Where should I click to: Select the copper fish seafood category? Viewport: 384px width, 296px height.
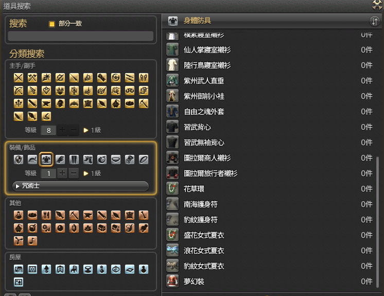pyautogui.click(x=60, y=215)
